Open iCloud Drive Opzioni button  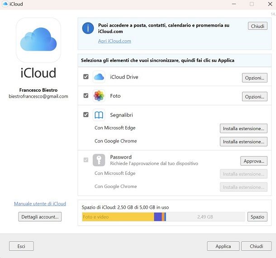255,78
